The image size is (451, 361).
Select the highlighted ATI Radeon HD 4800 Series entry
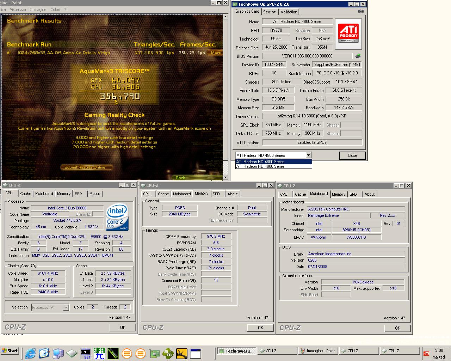(x=273, y=162)
